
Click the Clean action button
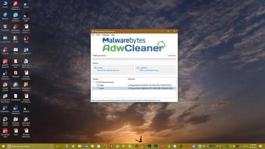tap(113, 70)
